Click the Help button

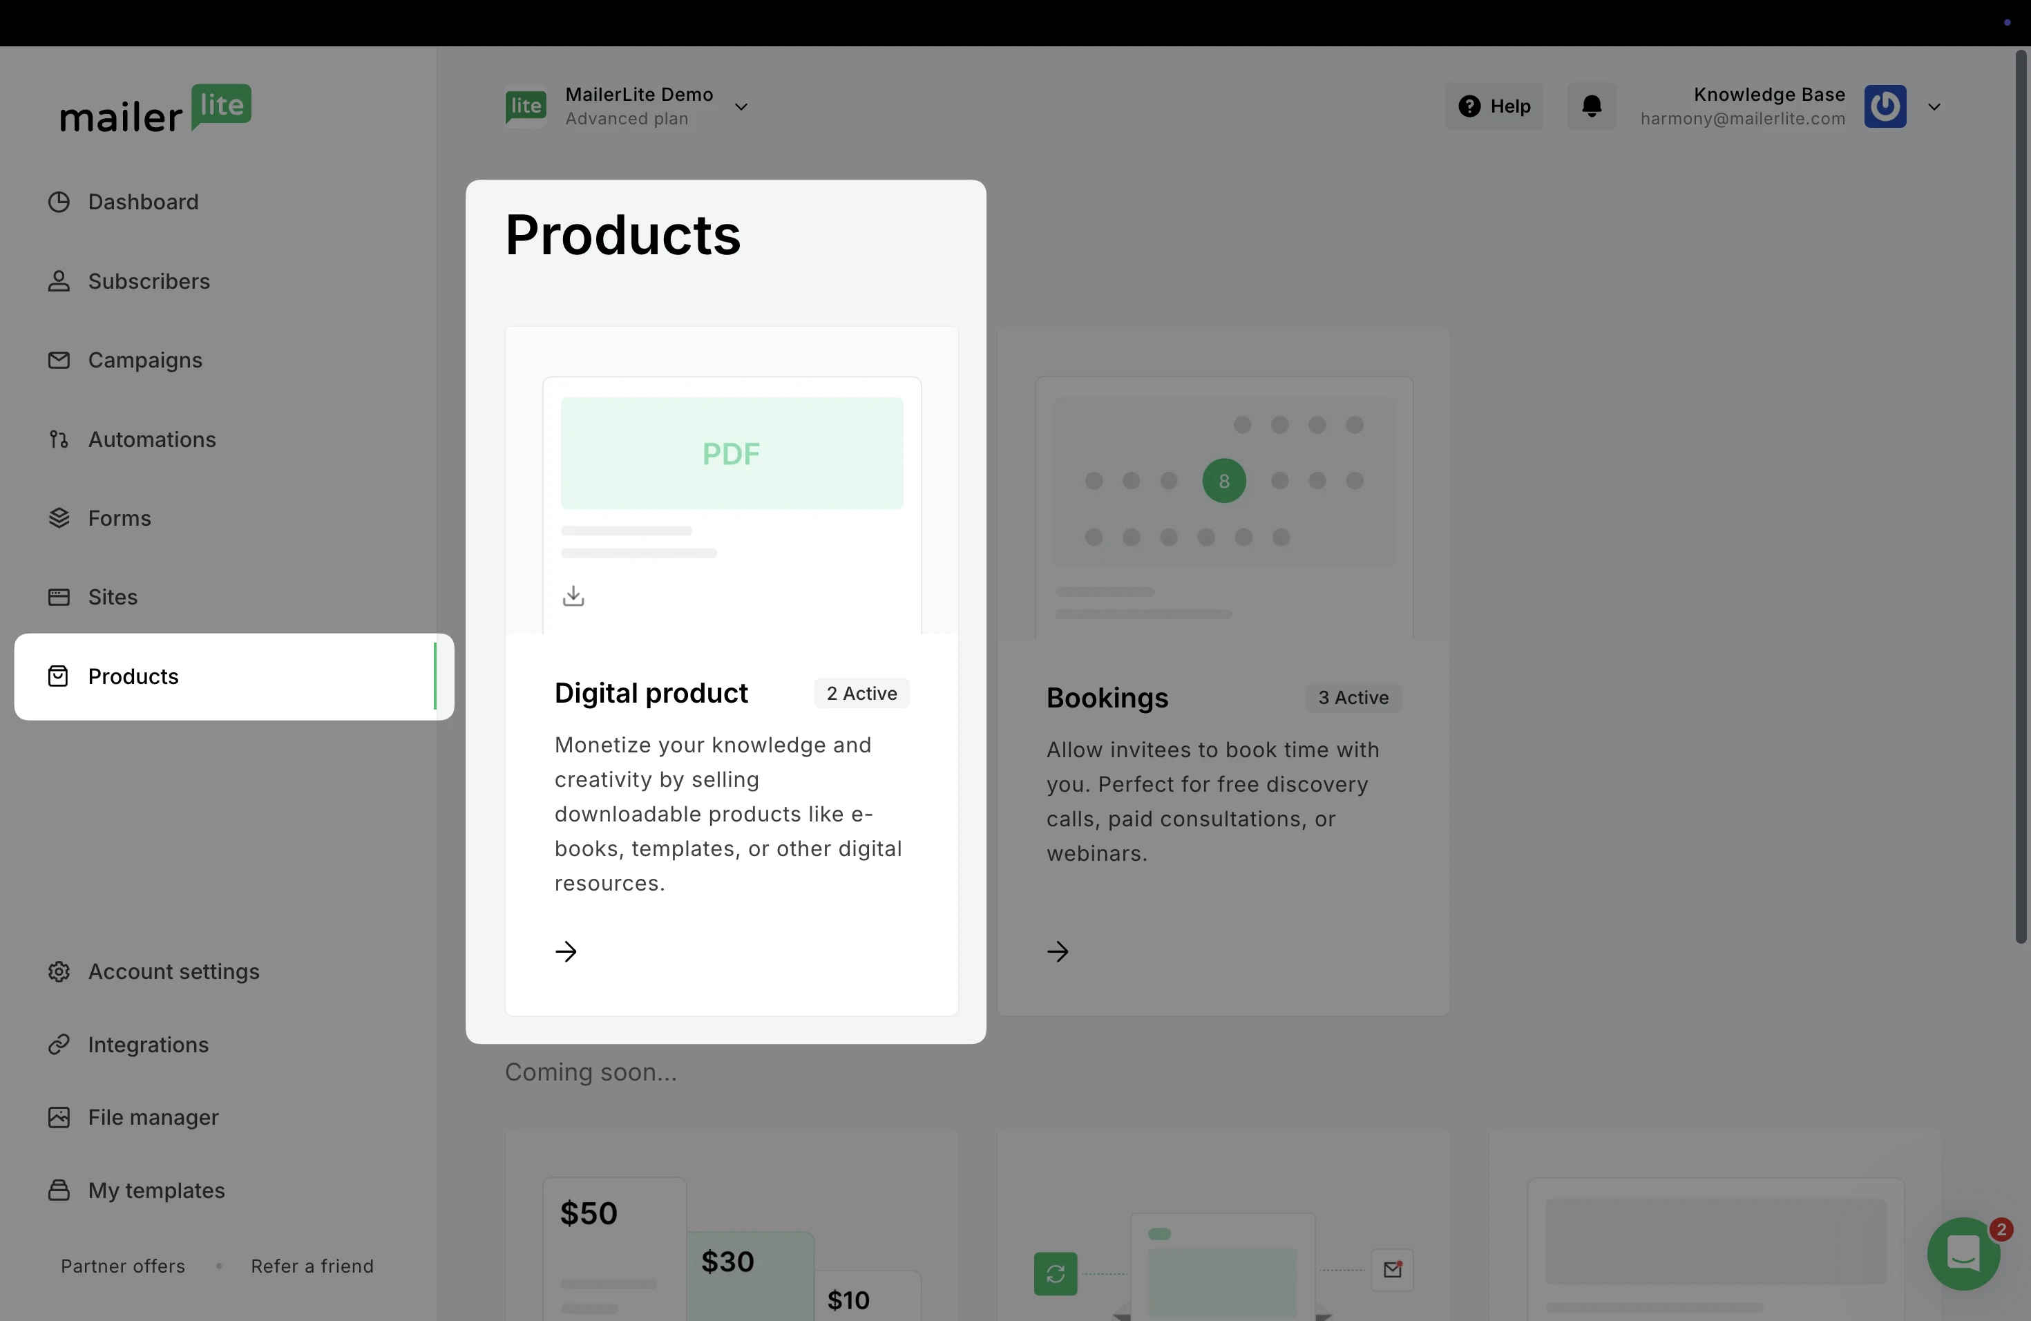1494,106
